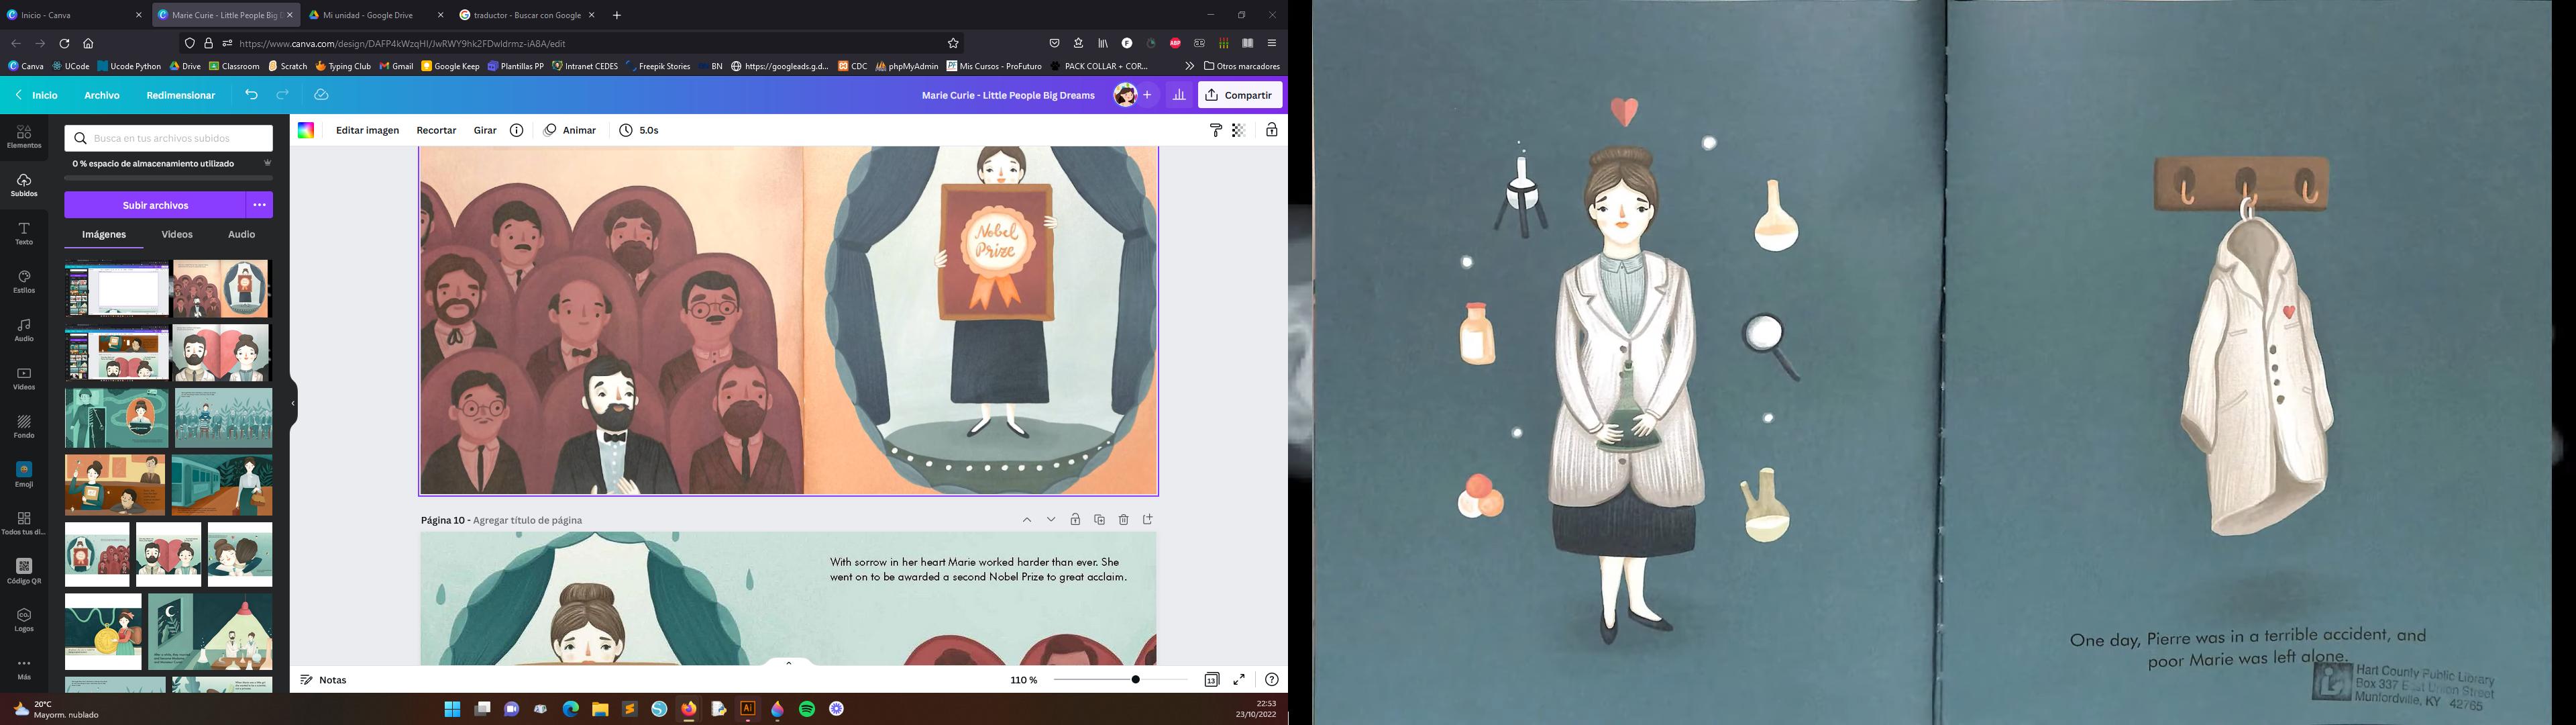The width and height of the screenshot is (2576, 725).
Task: Switch to the Videos uploads tab
Action: (x=177, y=234)
